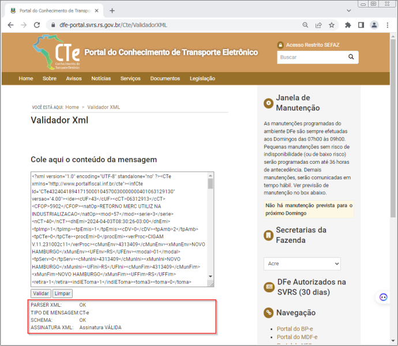Open the Portal do MDF-e link
Screen dimensions: 398x346
(x=297, y=337)
